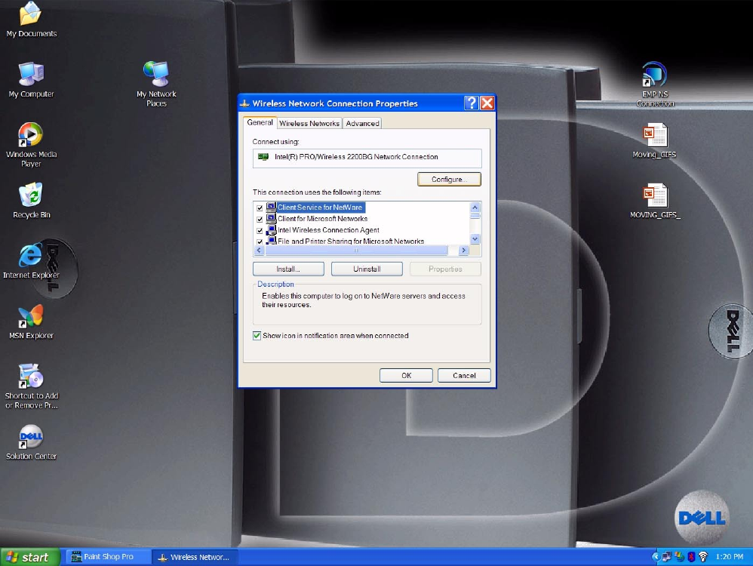Uncheck Client Service for NetWare
This screenshot has width=753, height=566.
(x=260, y=208)
